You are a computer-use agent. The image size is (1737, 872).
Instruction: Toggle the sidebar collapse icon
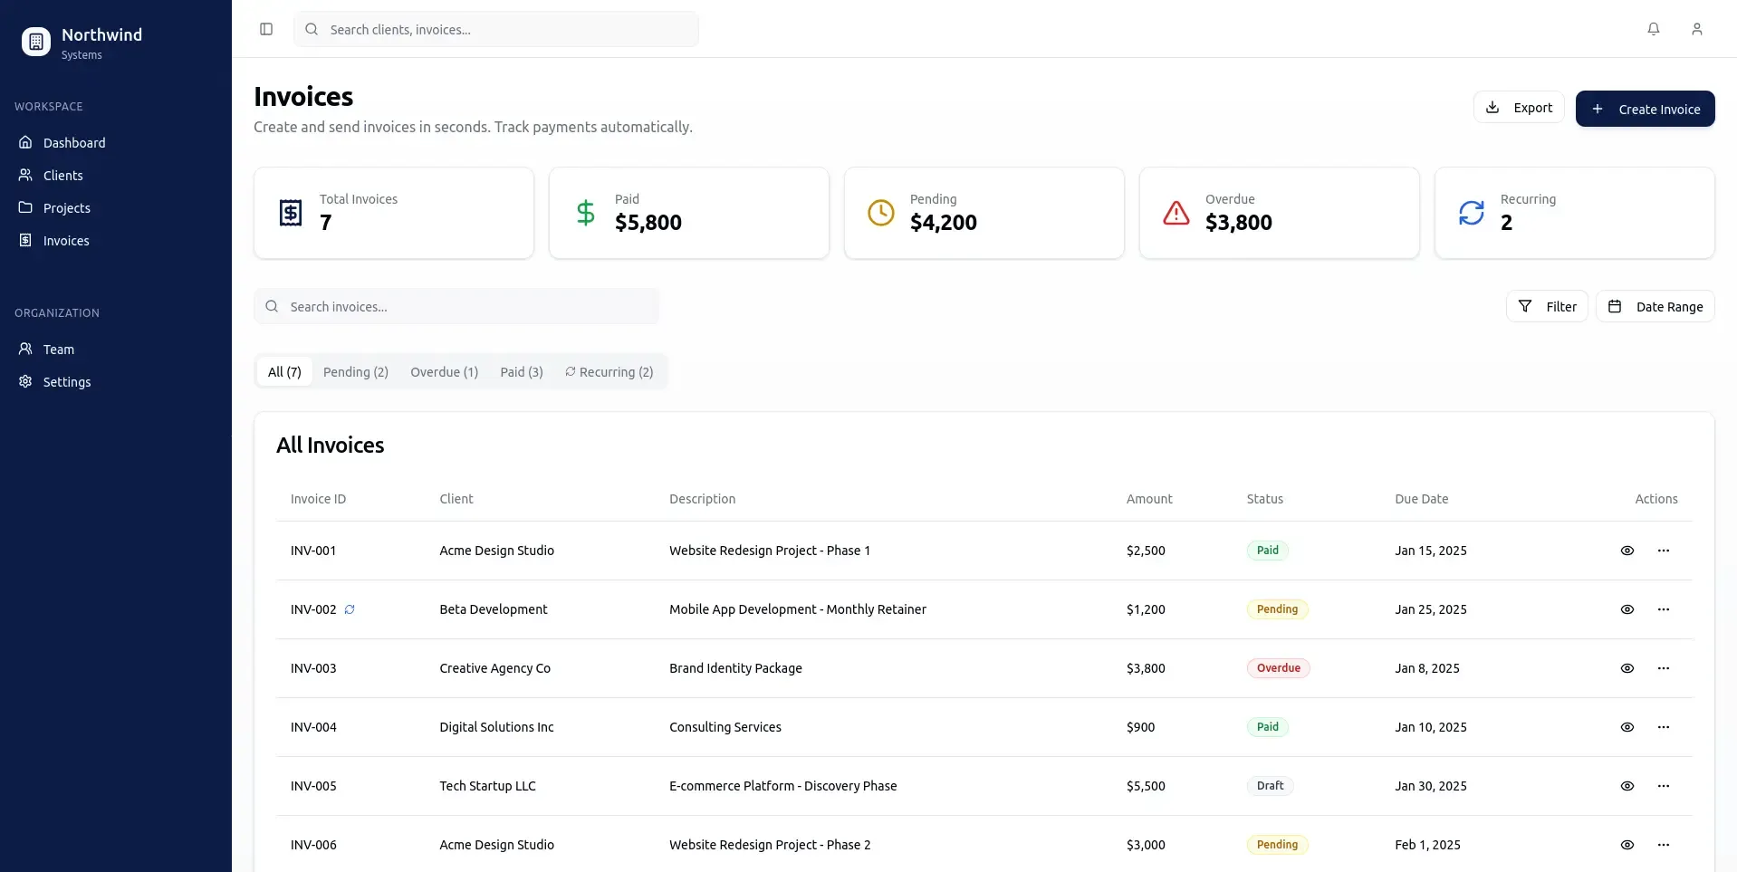coord(265,29)
